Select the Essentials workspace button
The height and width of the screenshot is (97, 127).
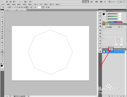point(86,2)
